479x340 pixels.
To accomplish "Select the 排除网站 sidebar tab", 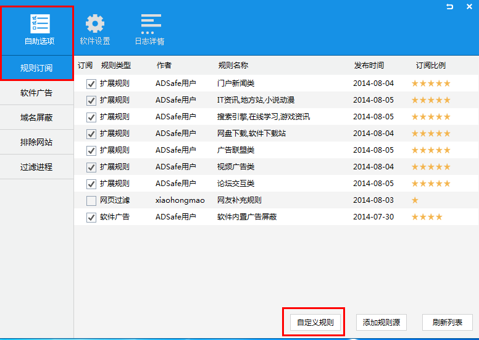I will [36, 142].
